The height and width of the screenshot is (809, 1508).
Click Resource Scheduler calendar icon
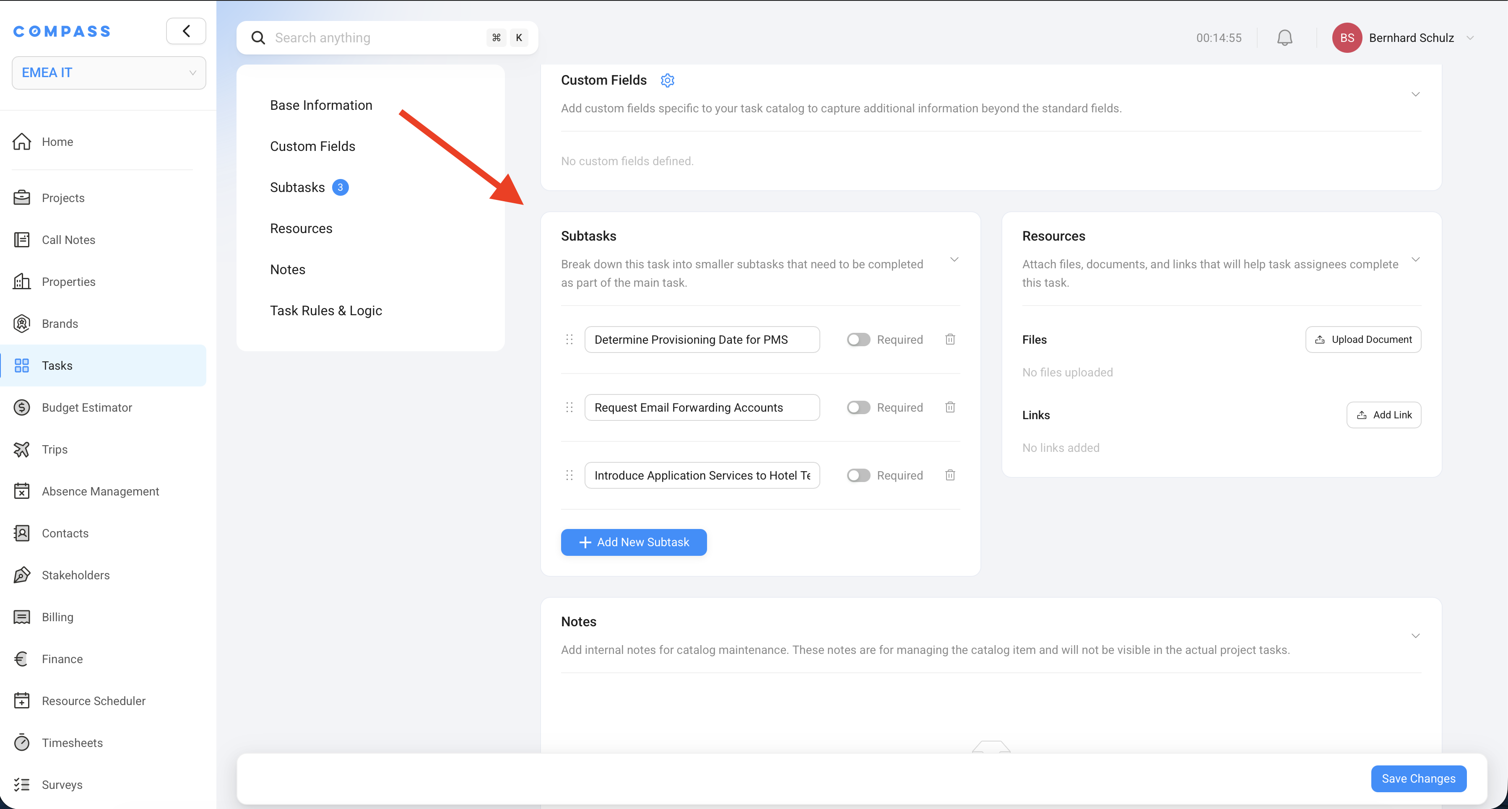tap(22, 701)
